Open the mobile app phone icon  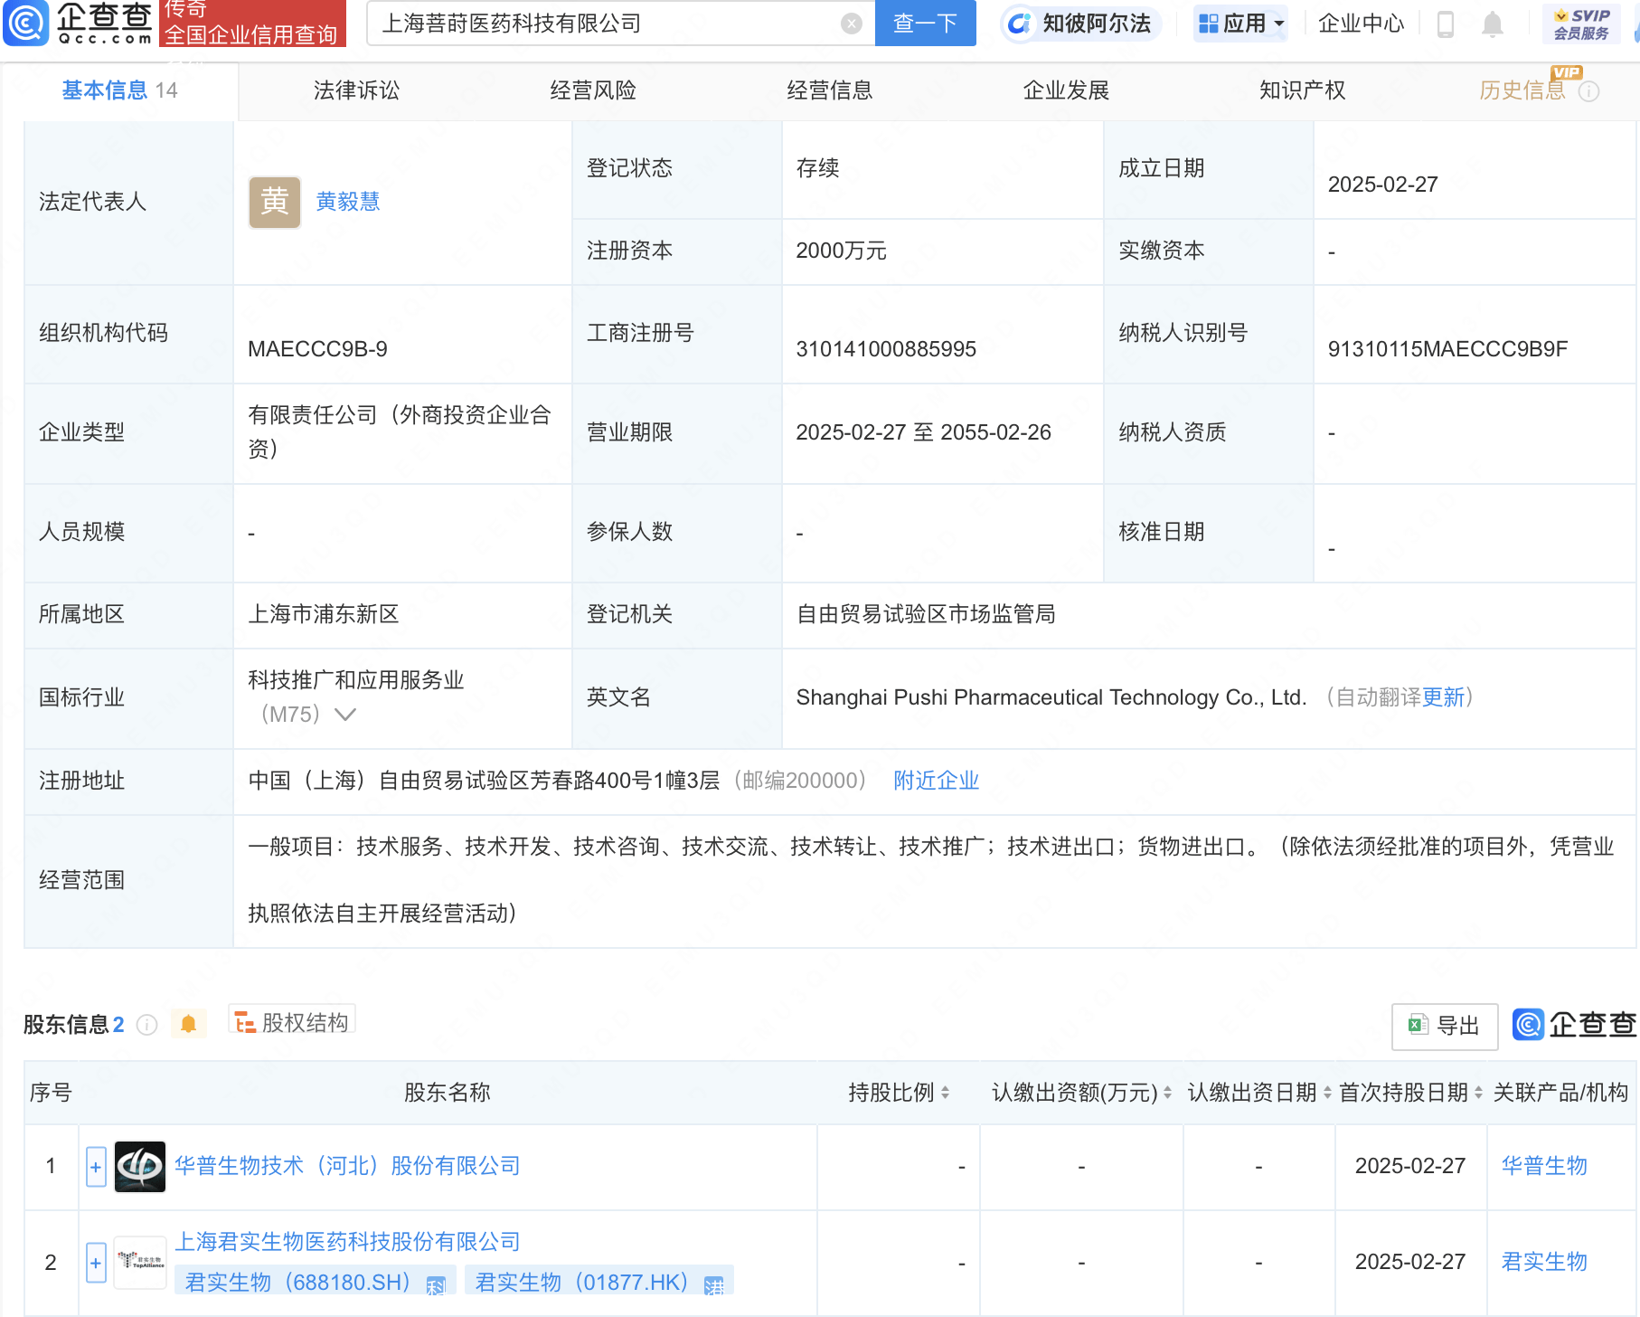point(1445,24)
